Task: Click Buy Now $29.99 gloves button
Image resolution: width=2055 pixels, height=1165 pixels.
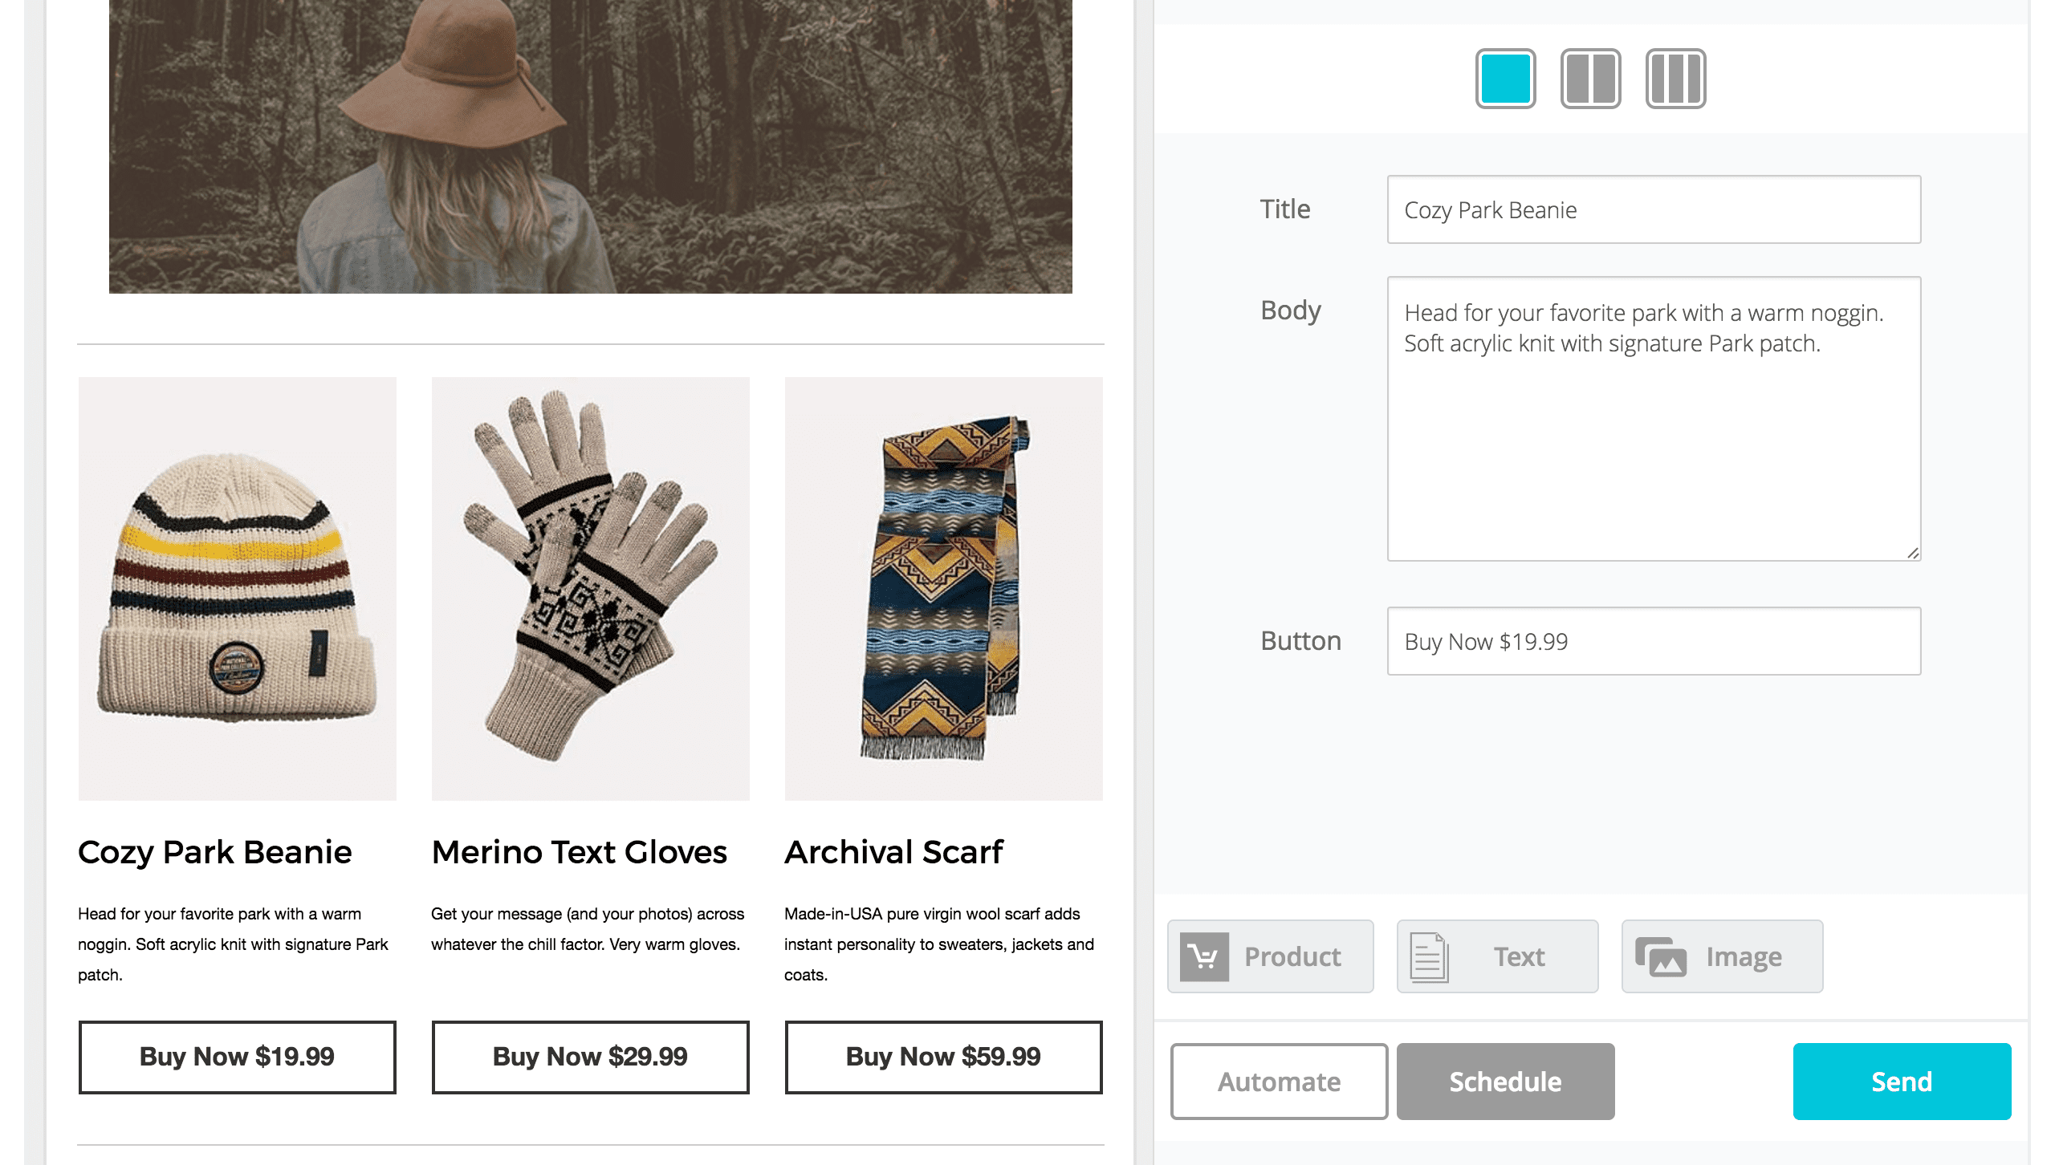Action: coord(590,1057)
